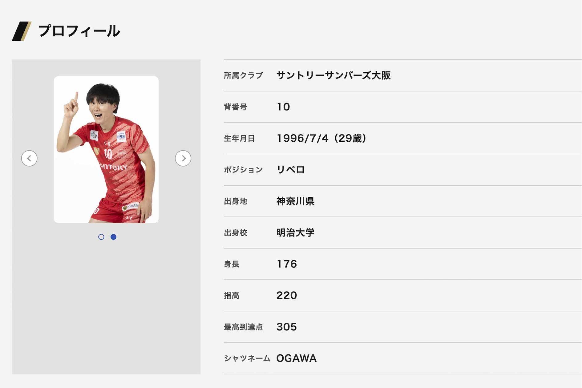
Task: Click the シャツネーム row label
Action: [x=247, y=358]
